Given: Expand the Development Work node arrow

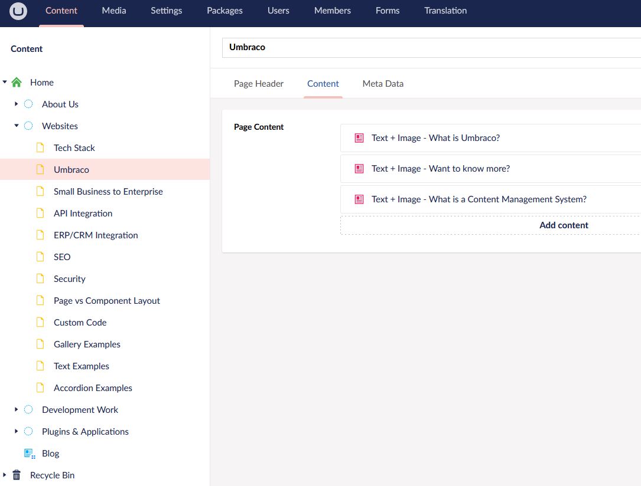Looking at the screenshot, I should click(x=17, y=410).
